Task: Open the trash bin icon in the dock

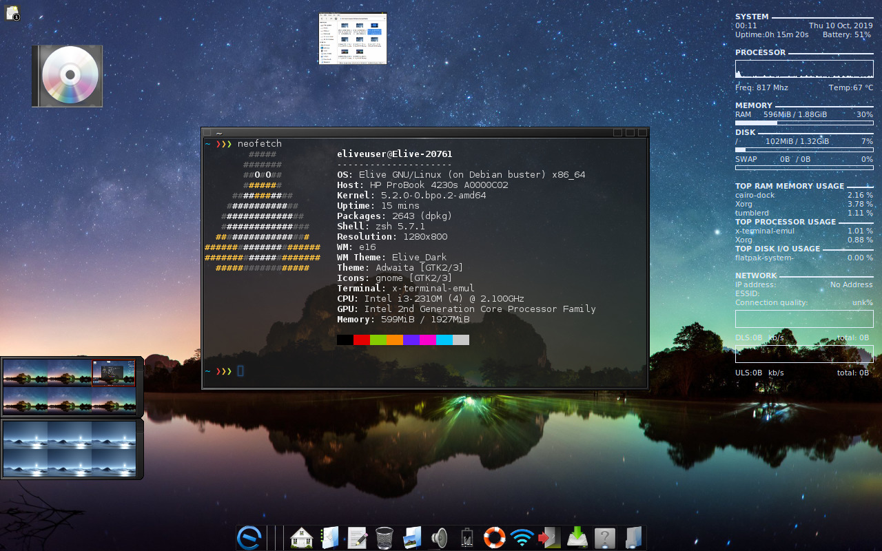Action: coord(383,537)
